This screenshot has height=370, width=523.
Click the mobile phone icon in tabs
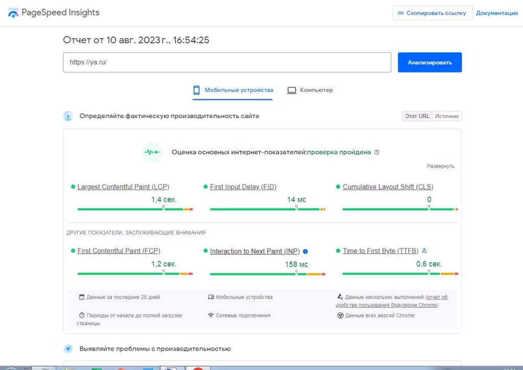[x=197, y=90]
